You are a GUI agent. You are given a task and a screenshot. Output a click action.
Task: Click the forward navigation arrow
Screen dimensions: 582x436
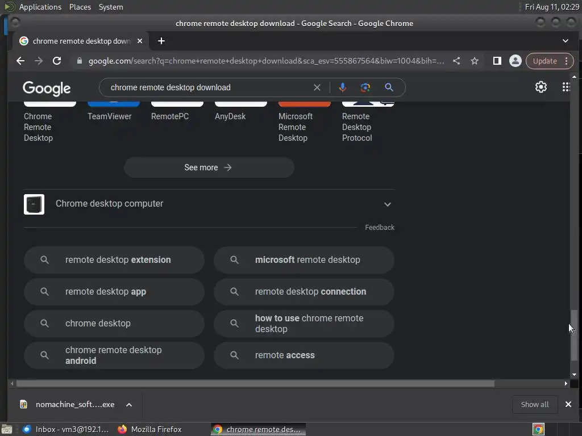coord(39,61)
